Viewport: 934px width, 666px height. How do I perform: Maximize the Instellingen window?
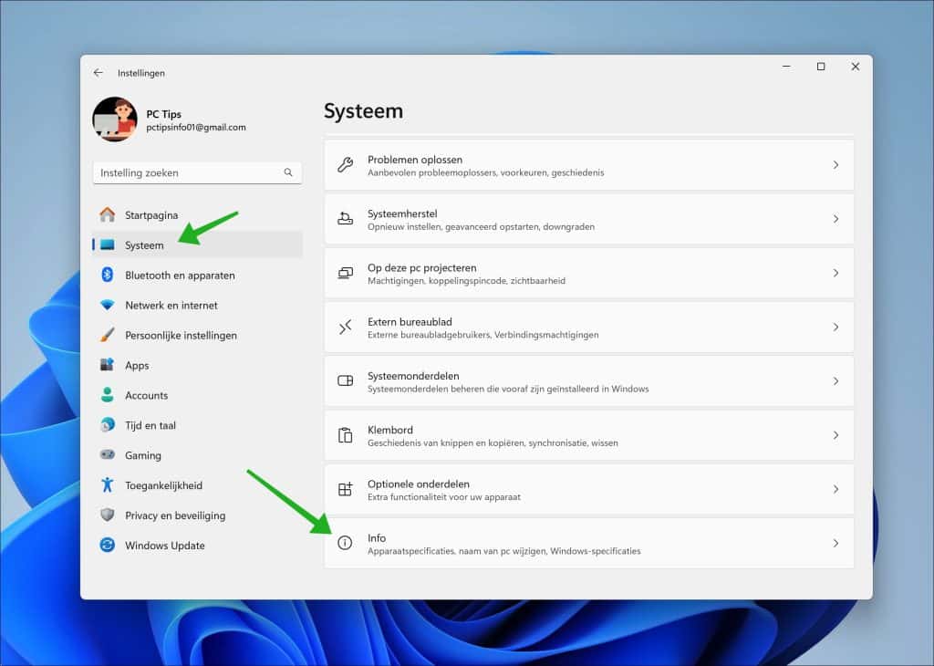click(821, 67)
